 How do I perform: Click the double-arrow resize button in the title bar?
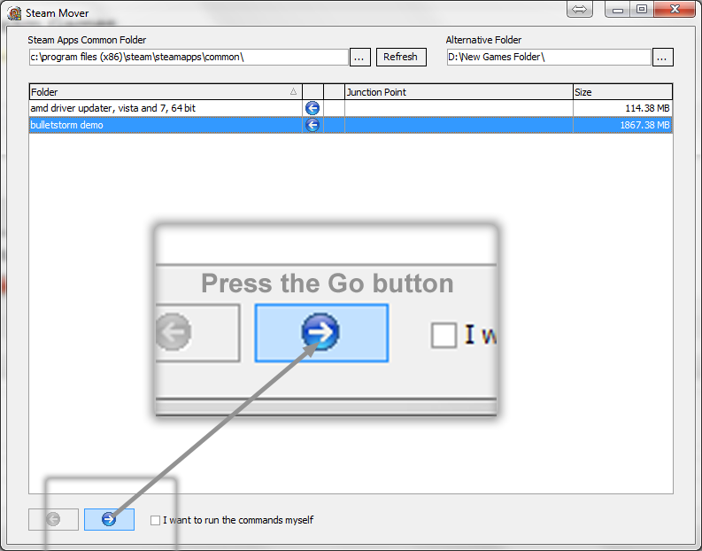coord(579,10)
